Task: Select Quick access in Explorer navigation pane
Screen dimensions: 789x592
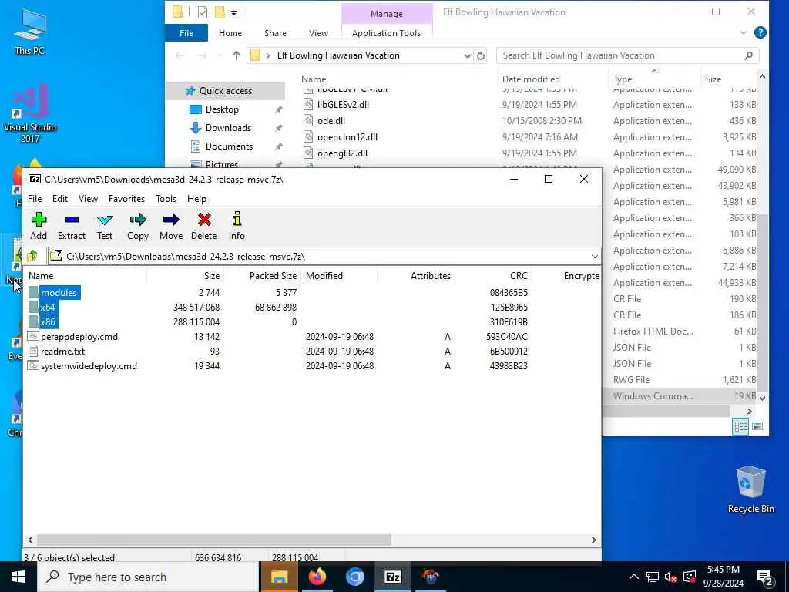Action: [226, 91]
